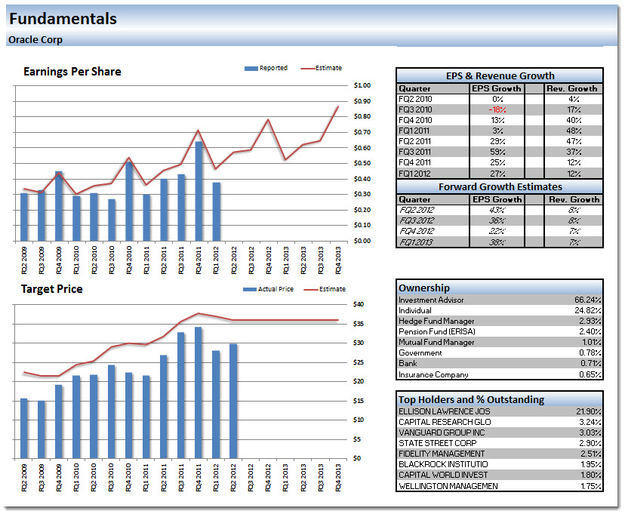Click red Estimate legend line in Earnings chart
The width and height of the screenshot is (625, 514).
(307, 69)
